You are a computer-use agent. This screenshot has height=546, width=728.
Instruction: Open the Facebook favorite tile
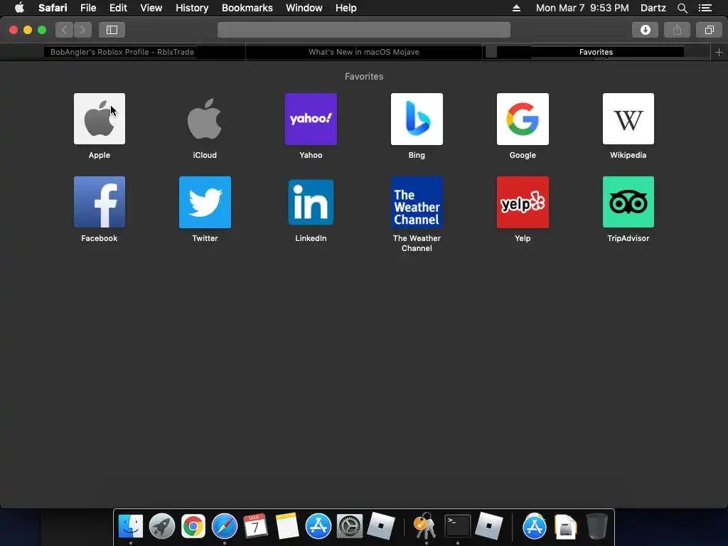(x=100, y=202)
